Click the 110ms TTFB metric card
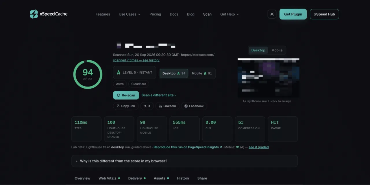 pos(86,129)
